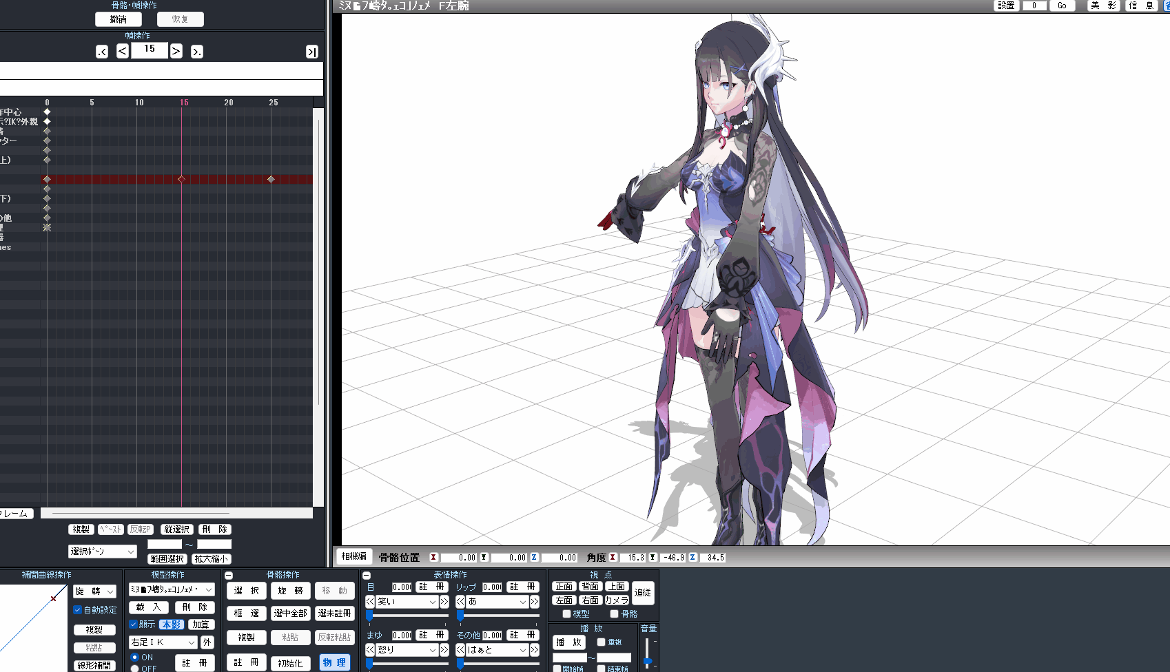This screenshot has height=672, width=1170.
Task: Open the 怒り eyebrow morph dropdown
Action: 407,650
